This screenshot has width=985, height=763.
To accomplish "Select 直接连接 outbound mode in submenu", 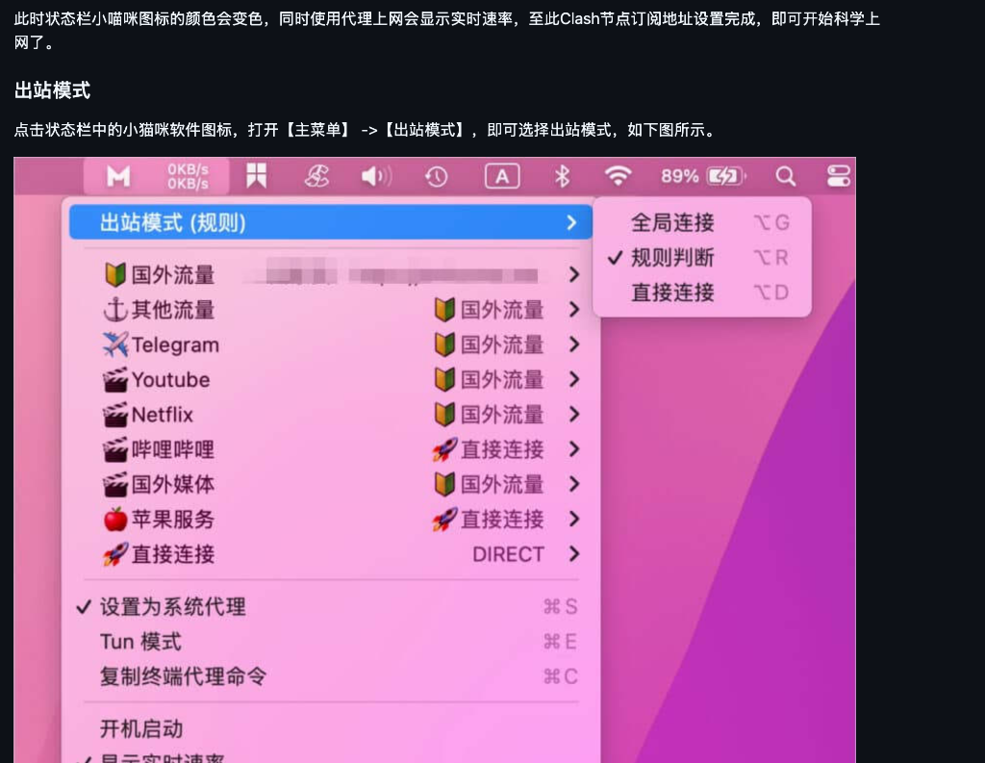I will pyautogui.click(x=702, y=292).
